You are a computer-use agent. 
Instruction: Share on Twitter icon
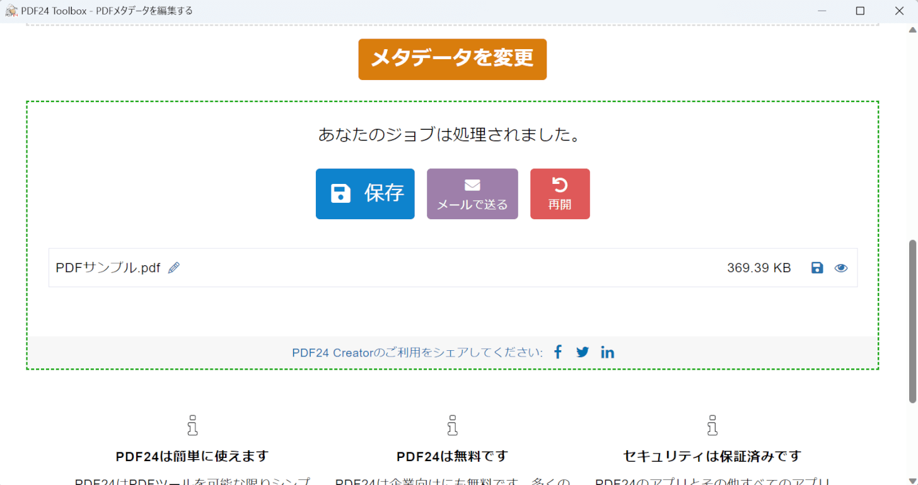pyautogui.click(x=583, y=352)
